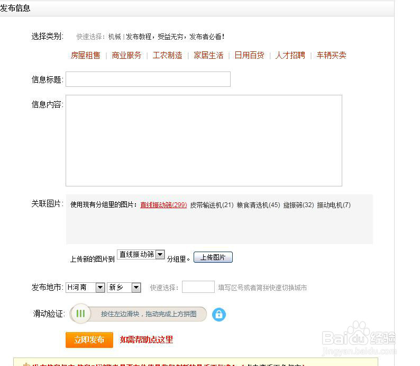Viewport: 420px width, 366px height.
Task: Choose the 旋振筛(32) image group
Action: click(x=298, y=205)
